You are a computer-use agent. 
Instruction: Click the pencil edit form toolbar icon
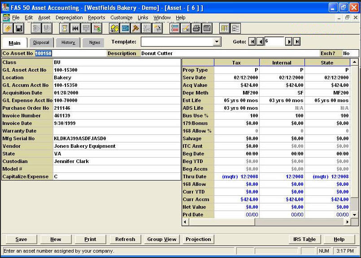tap(186, 29)
